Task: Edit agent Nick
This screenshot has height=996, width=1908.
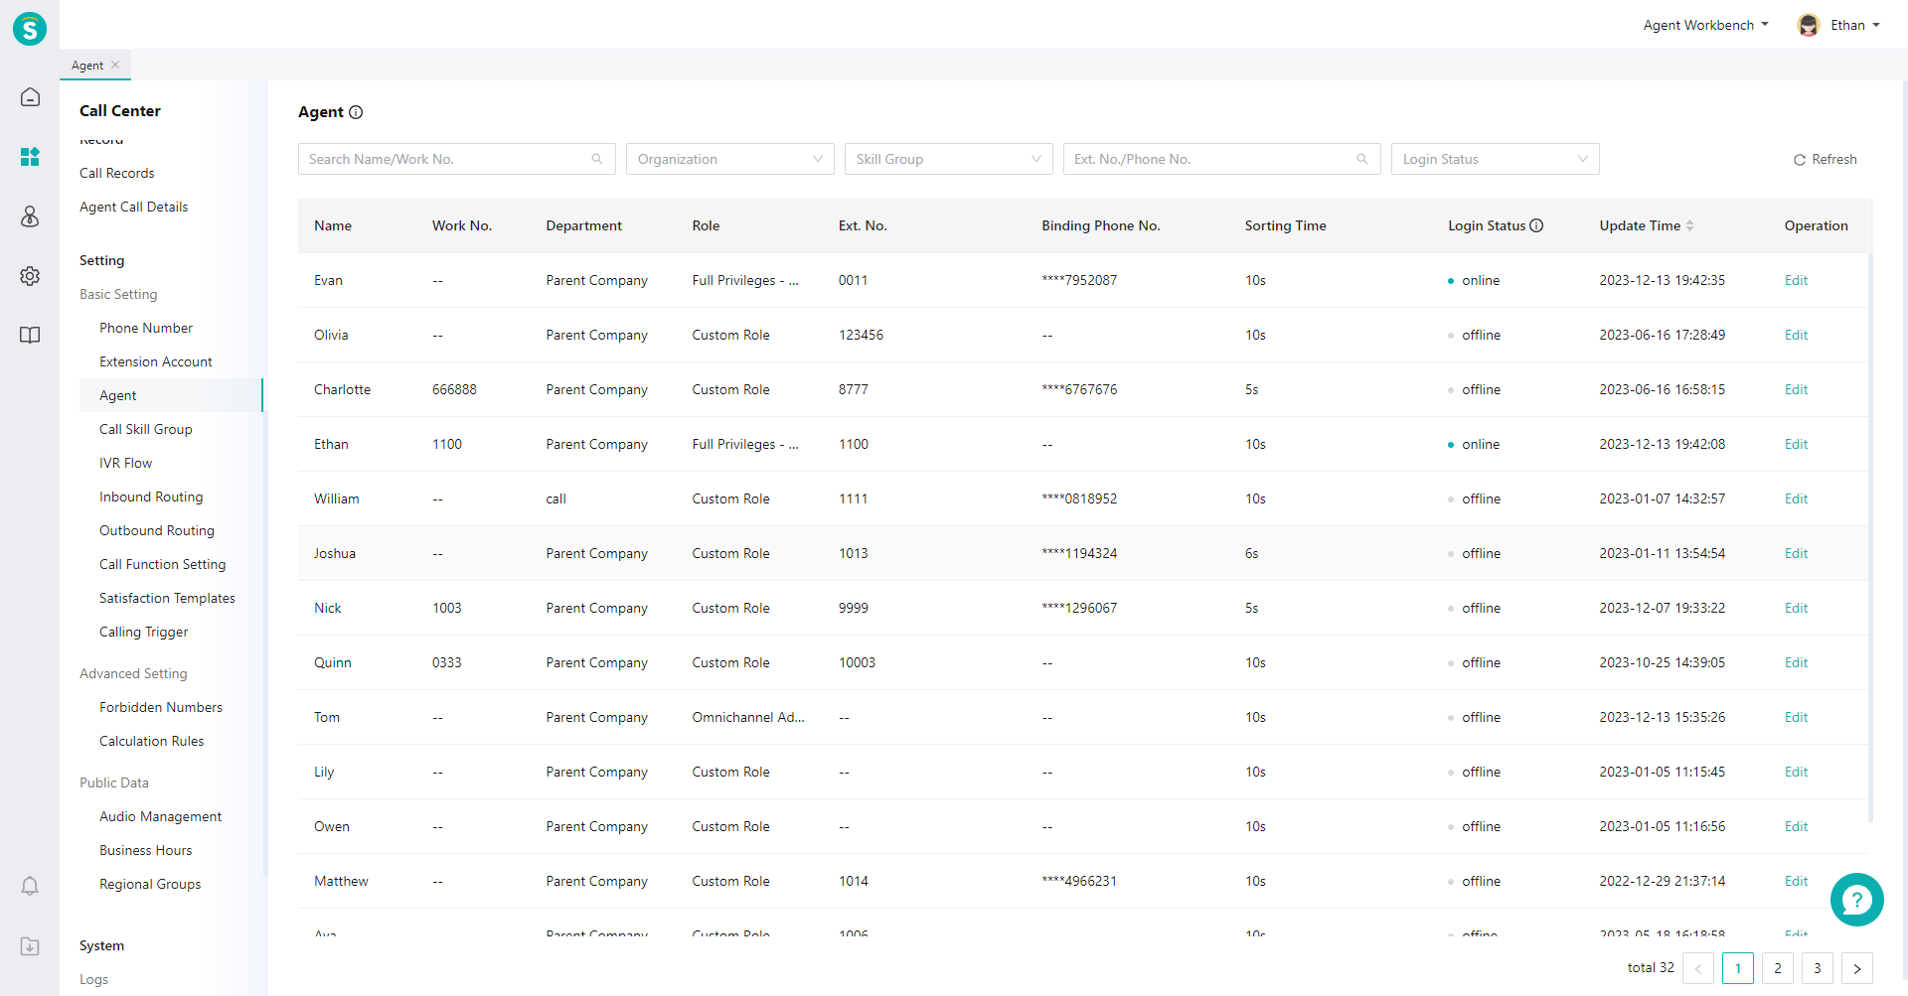Action: 1796,608
